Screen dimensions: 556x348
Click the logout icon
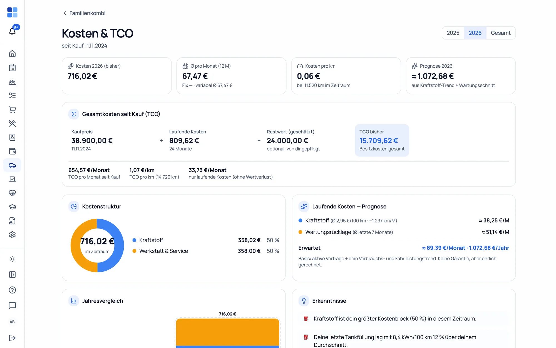(x=12, y=338)
